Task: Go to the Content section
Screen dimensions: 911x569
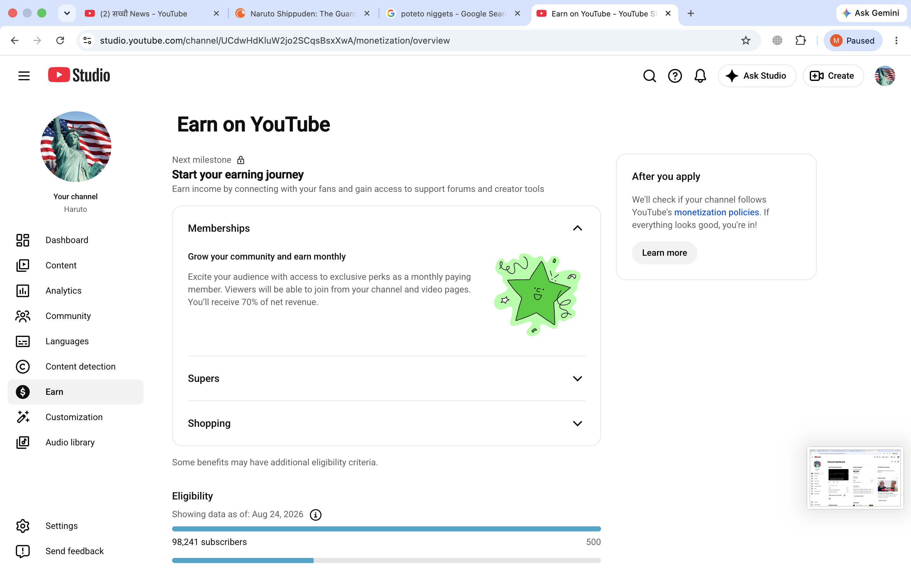Action: [75, 265]
